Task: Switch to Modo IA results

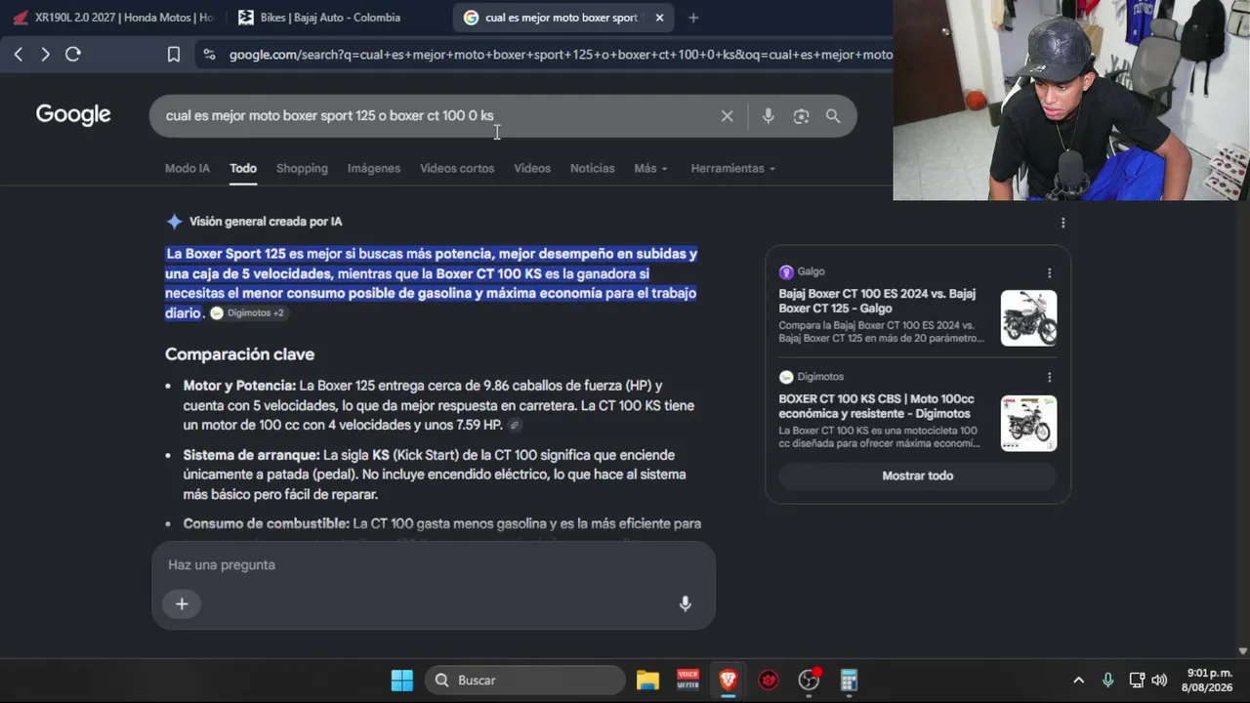Action: (187, 169)
